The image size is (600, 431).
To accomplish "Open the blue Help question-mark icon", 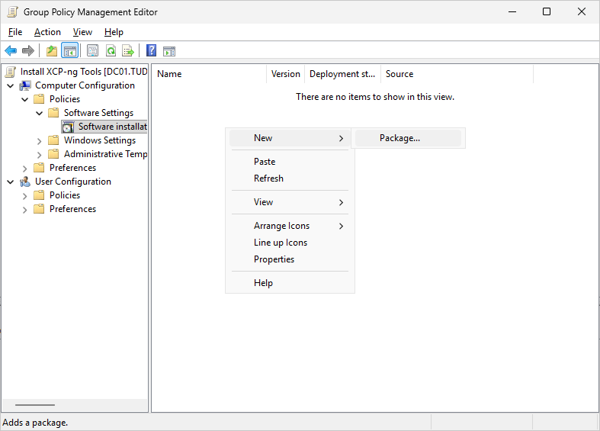I will point(151,50).
